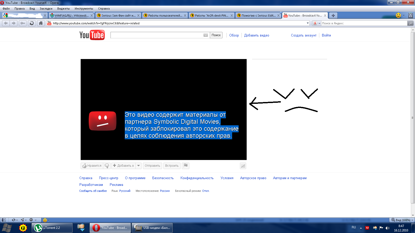This screenshot has width=415, height=233.
Task: Expand the Yandex search engine dropdown
Action: click(319, 23)
